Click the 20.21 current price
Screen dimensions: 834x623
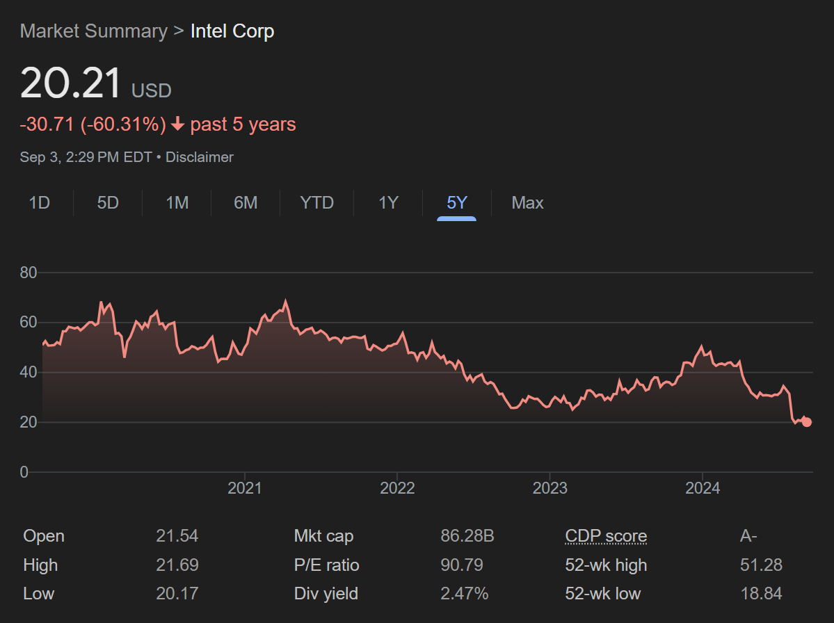click(x=72, y=83)
